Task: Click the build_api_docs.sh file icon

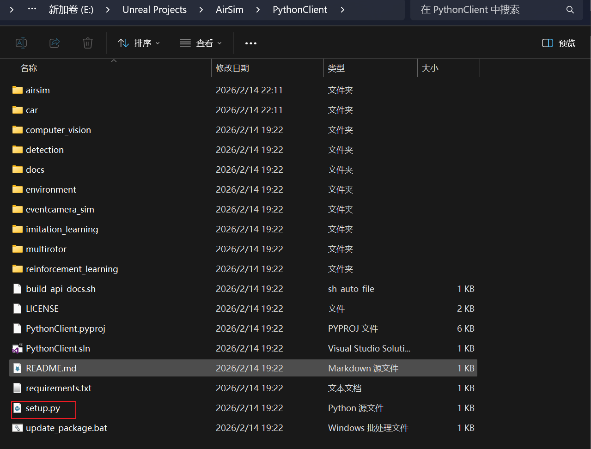Action: [18, 289]
